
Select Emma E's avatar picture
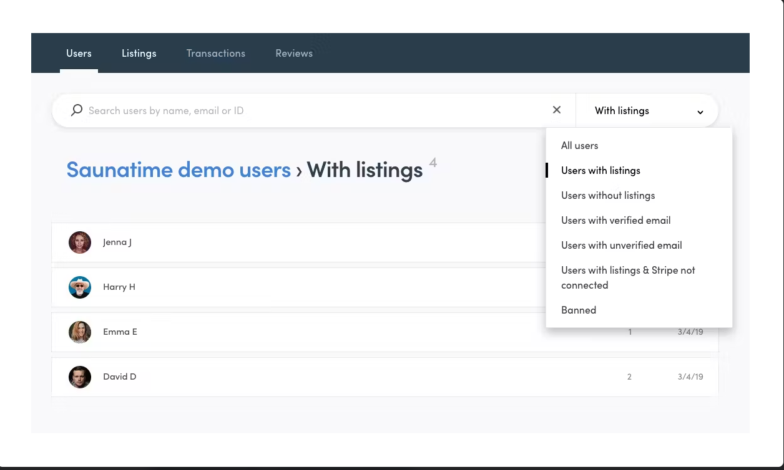(80, 332)
